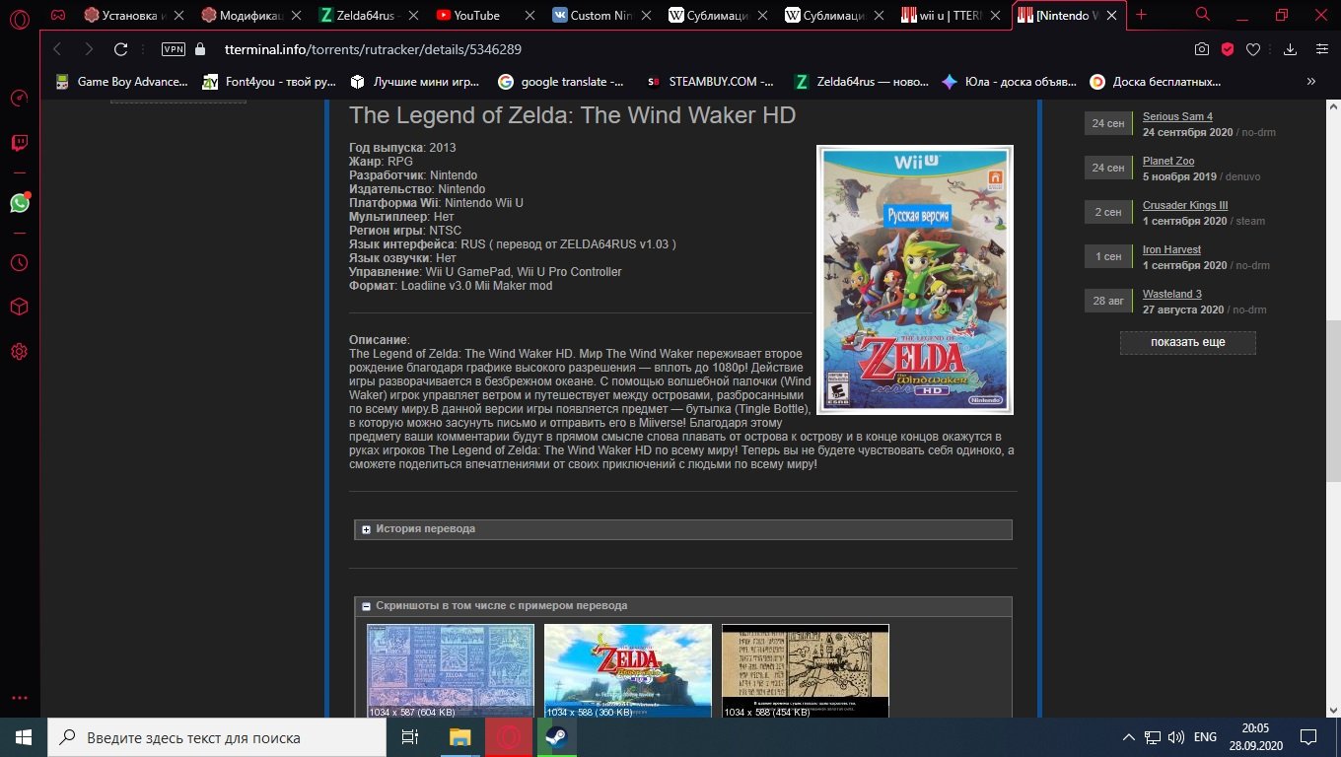
Task: Open the 604 KB screenshot thumbnail
Action: click(451, 671)
